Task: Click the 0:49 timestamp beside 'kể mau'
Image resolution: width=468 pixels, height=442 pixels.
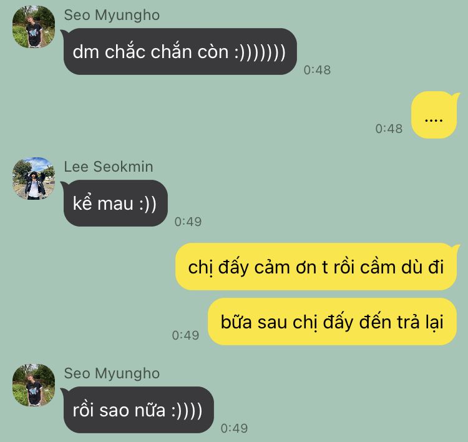Action: tap(188, 222)
